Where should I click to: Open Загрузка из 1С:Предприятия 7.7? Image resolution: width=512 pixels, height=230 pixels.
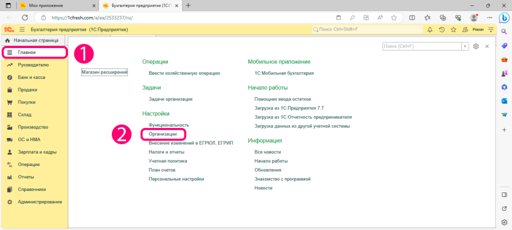[289, 108]
